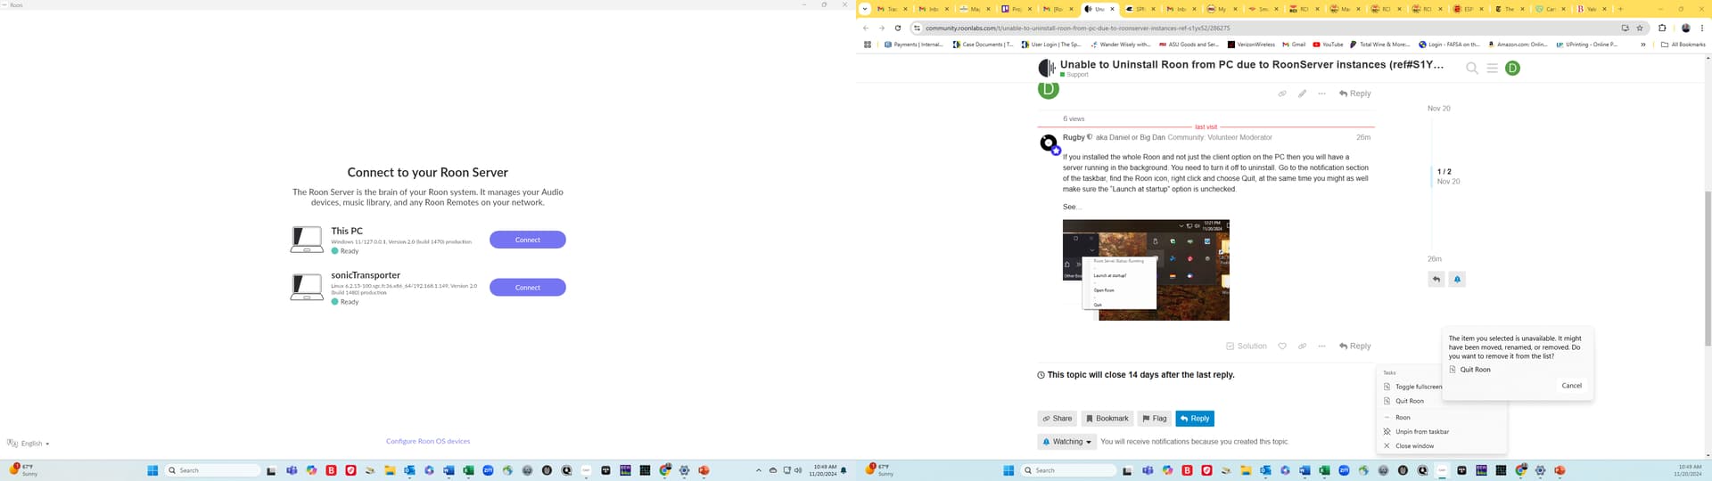Go back in the Chrome browser
The width and height of the screenshot is (1712, 481).
click(866, 28)
